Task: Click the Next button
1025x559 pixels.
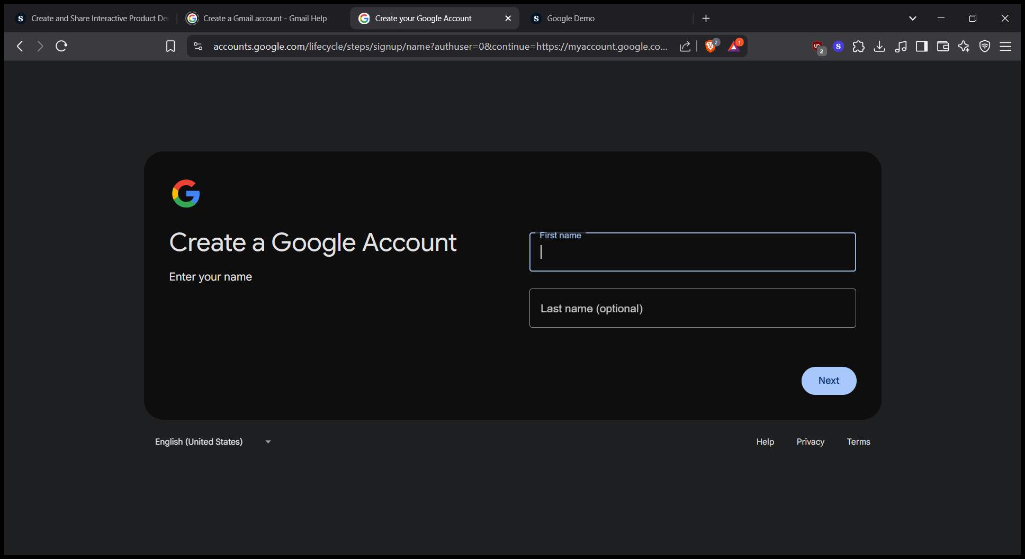Action: [829, 381]
